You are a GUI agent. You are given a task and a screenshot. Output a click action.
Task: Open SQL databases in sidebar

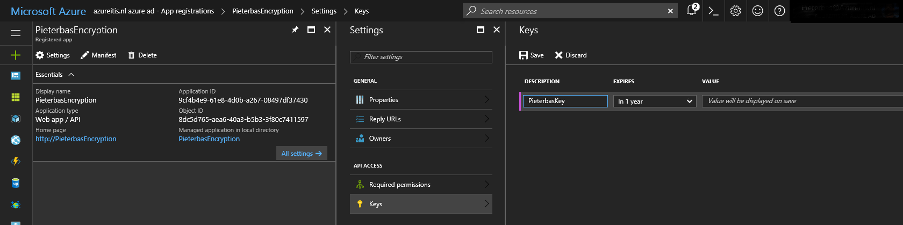tap(16, 183)
